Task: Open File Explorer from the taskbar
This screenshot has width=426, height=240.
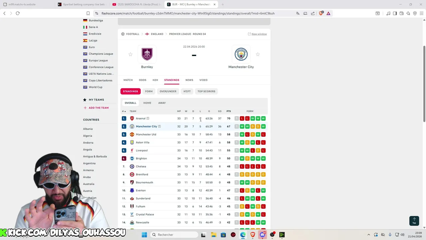Action: tap(213, 235)
